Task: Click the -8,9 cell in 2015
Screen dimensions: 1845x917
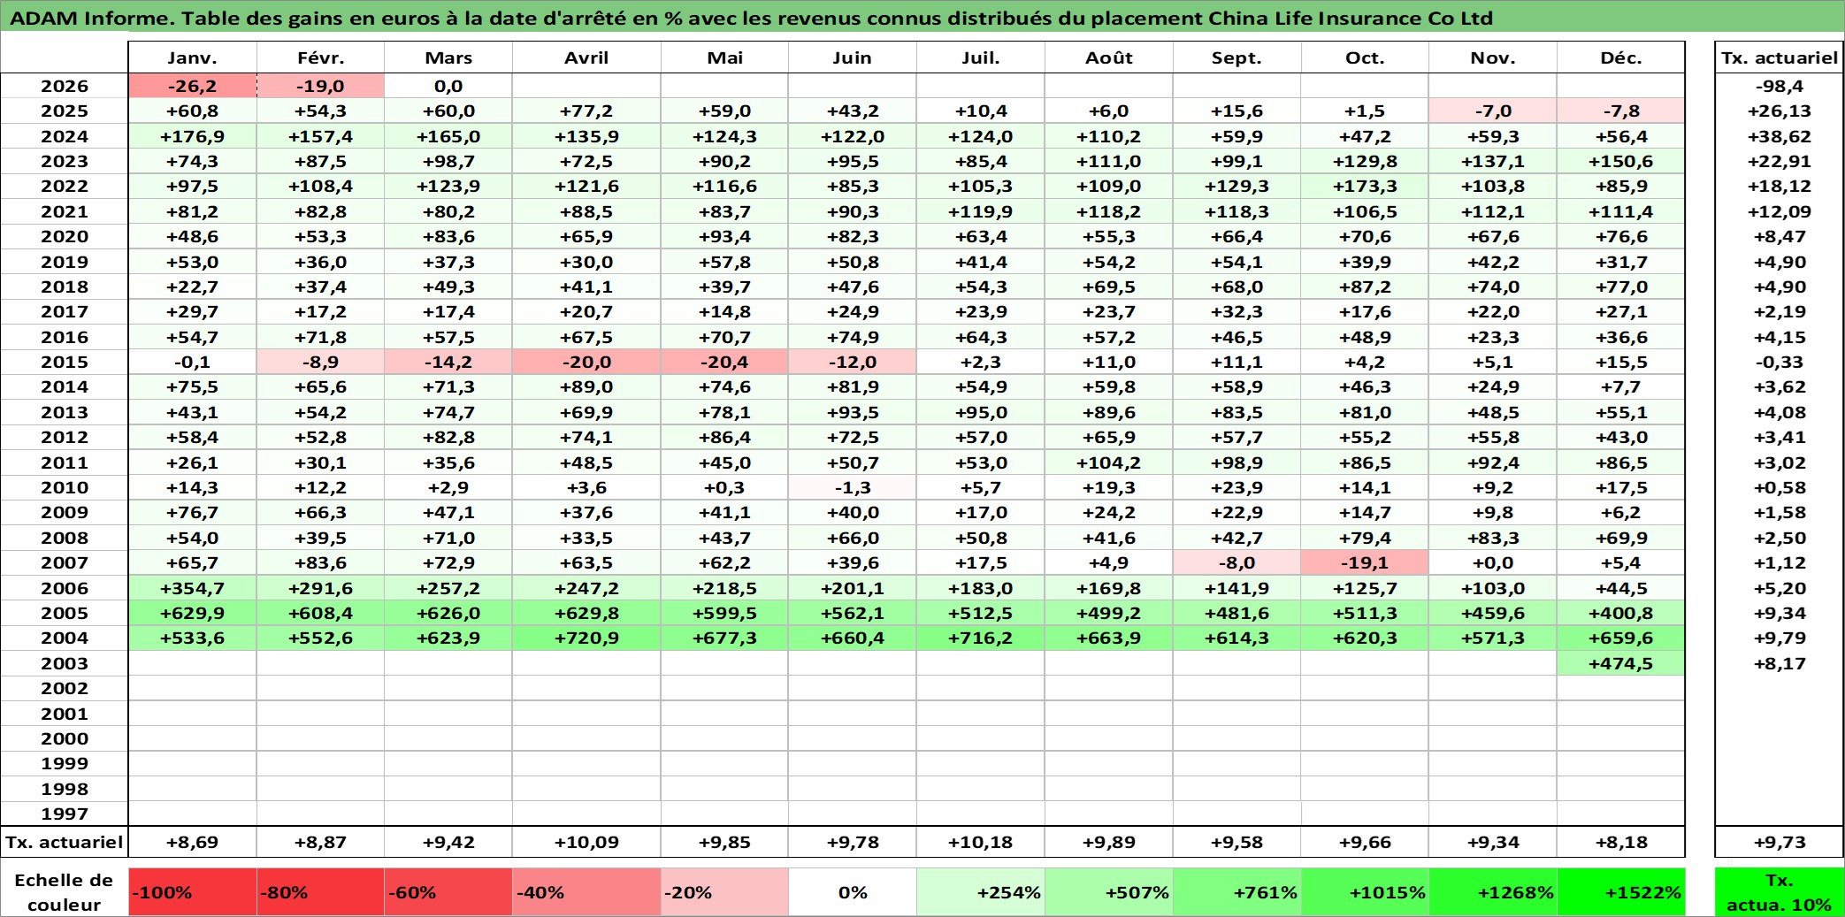Action: 320,362
